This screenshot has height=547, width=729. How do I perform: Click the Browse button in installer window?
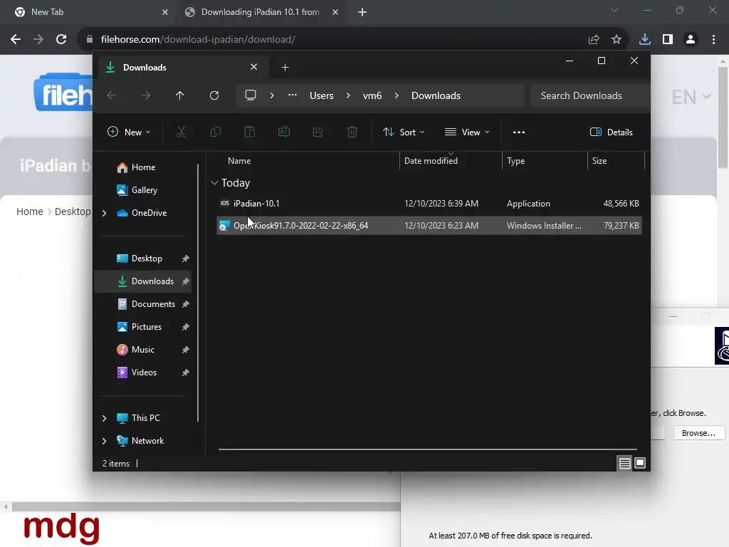pos(698,433)
